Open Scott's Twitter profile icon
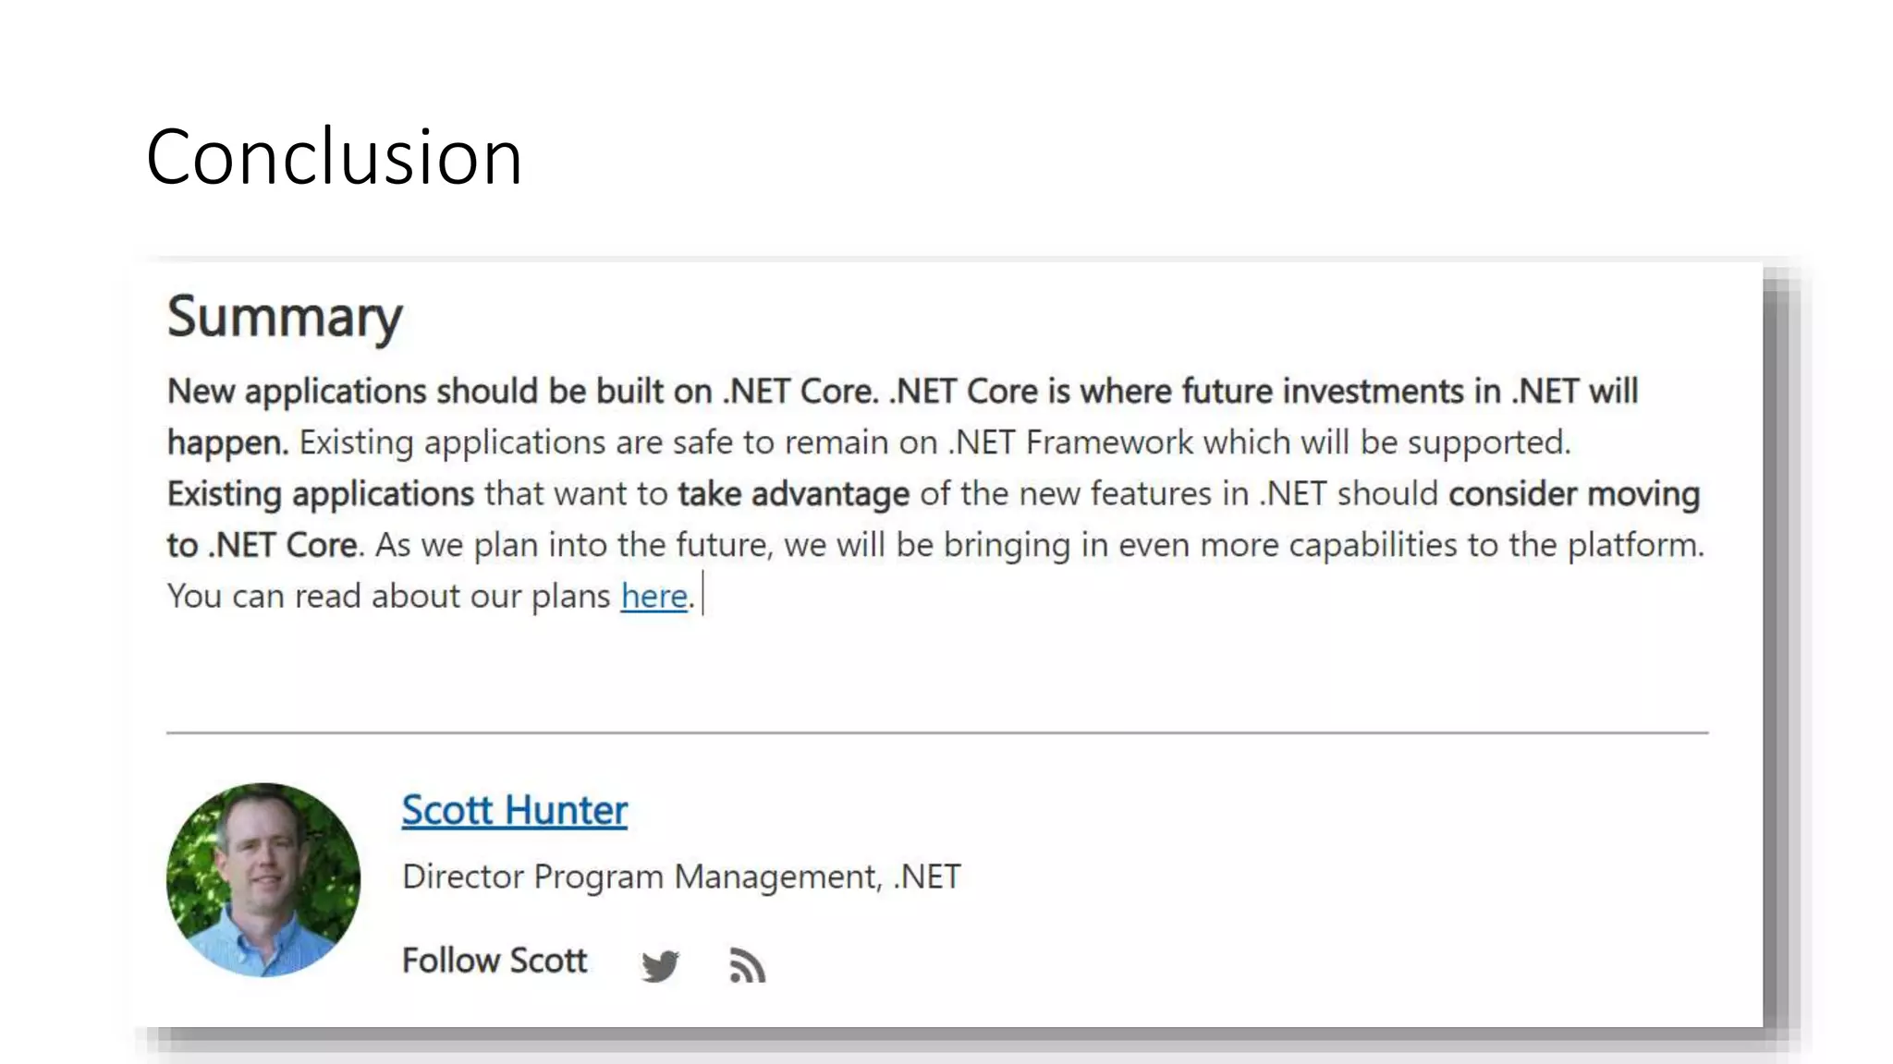This screenshot has height=1064, width=1893. click(660, 965)
